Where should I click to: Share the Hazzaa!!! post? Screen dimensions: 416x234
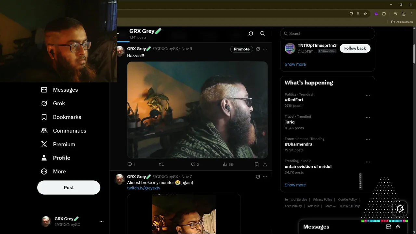pos(265,164)
